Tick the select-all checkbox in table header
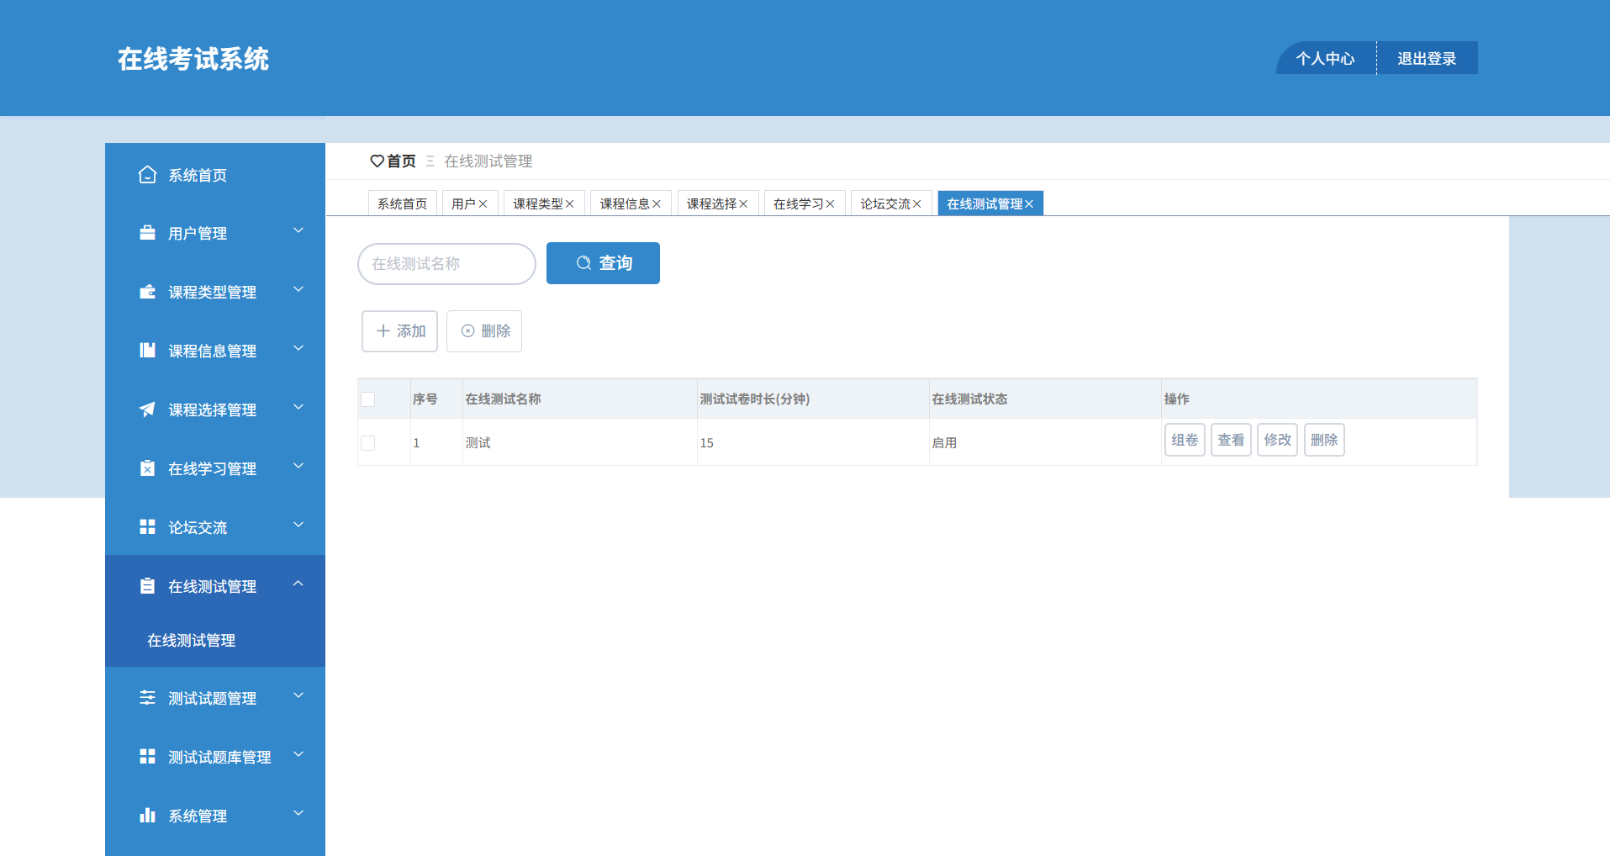 coord(368,399)
